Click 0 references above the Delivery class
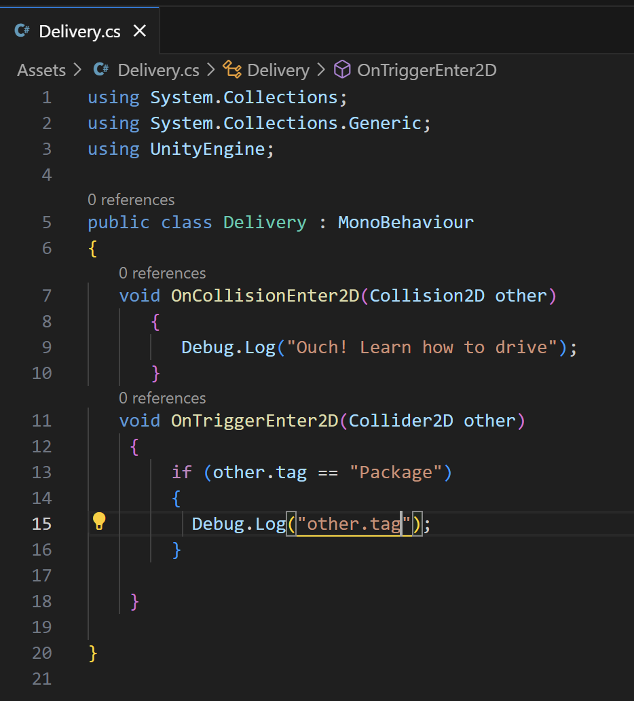Screen dimensions: 634x701 pyautogui.click(x=131, y=199)
